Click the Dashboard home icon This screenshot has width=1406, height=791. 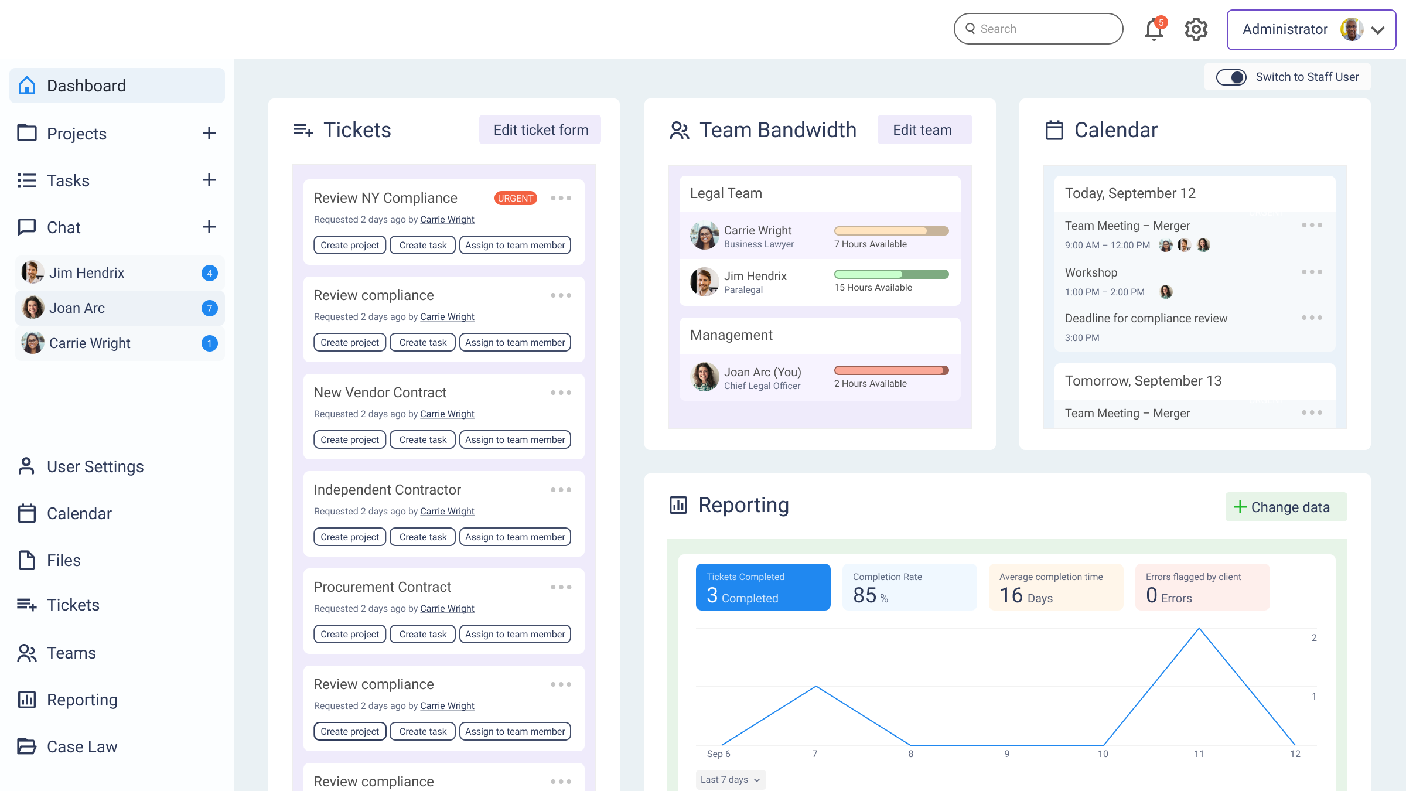[27, 86]
